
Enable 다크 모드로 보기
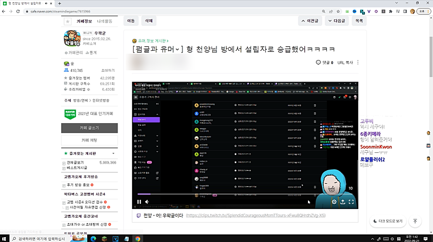tap(388, 221)
